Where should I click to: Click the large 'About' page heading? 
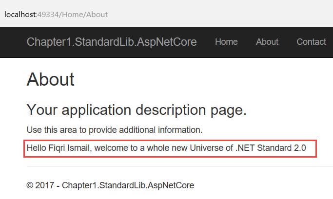coord(51,79)
